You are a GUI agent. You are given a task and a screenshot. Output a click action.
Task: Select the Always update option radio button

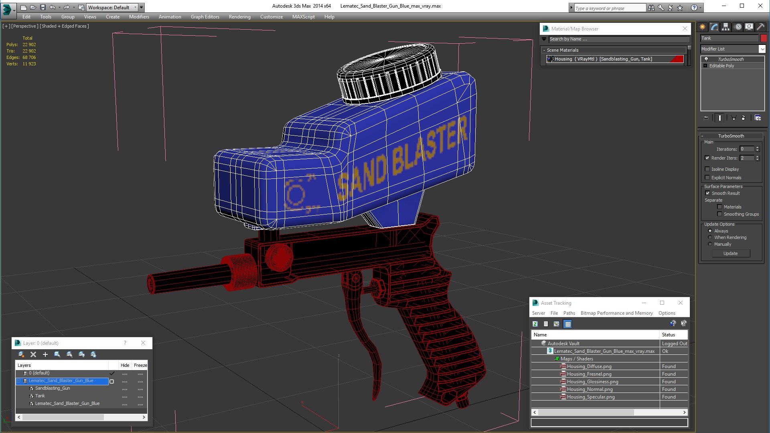tap(710, 231)
